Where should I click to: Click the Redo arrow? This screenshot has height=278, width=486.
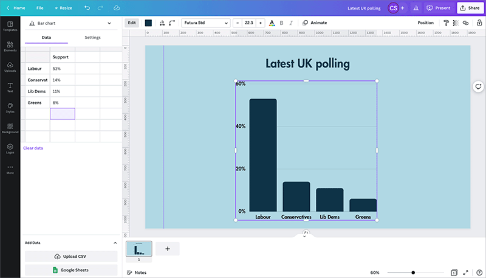click(x=100, y=8)
